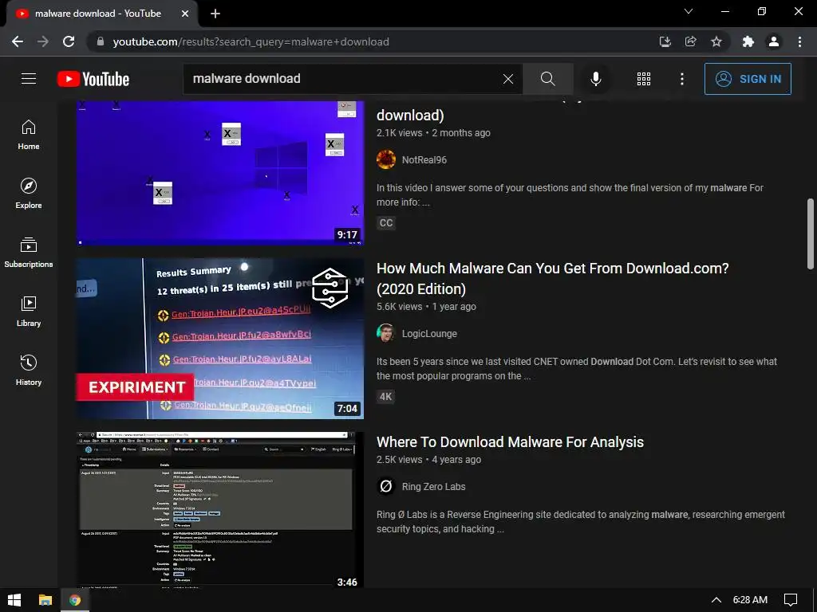
Task: Open the EXPIRIMENT video thumbnail
Action: (220, 338)
